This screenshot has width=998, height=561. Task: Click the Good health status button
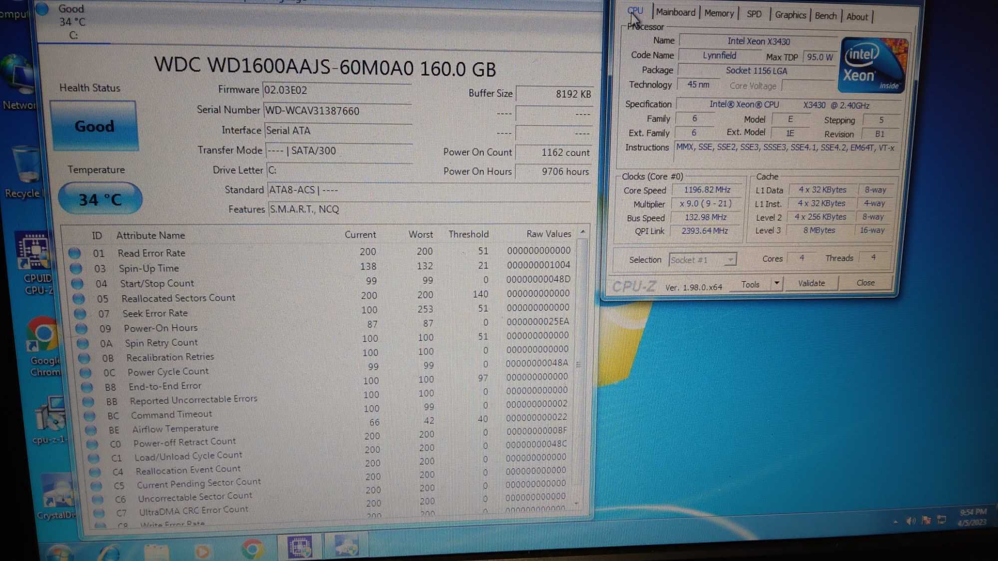pos(94,126)
